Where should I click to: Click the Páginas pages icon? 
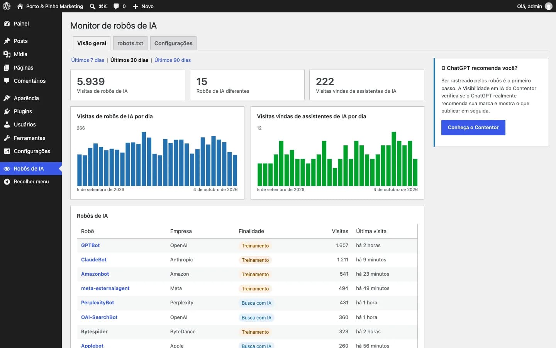(x=7, y=68)
